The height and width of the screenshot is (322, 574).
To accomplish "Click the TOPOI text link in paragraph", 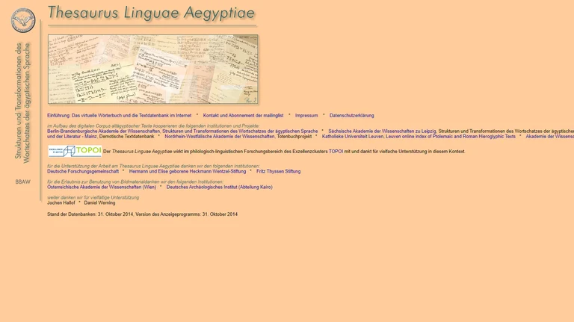I will tap(336, 152).
